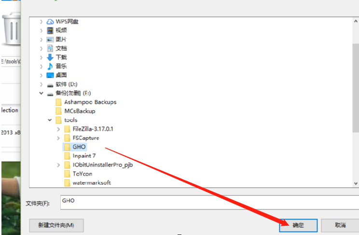Click the 文档 documents icon
The image size is (359, 235).
[50, 48]
